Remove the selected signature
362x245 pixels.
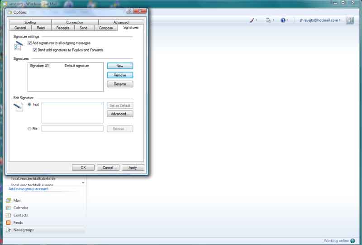pos(120,75)
